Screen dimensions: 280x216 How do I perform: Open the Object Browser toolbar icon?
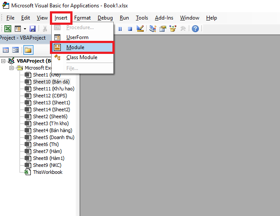[173, 29]
